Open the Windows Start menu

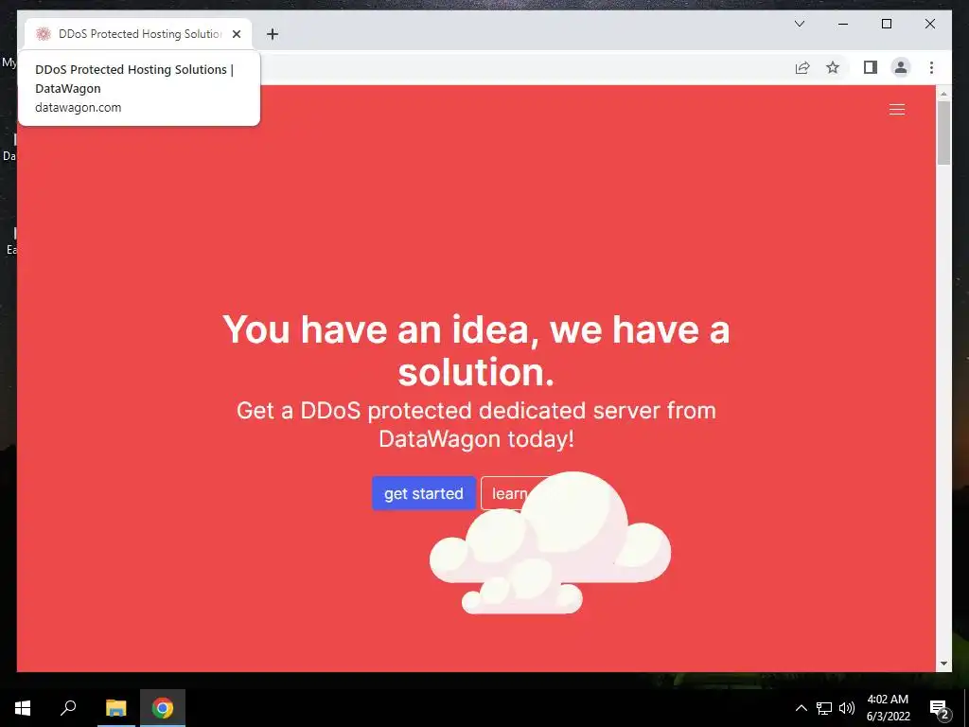tap(23, 708)
